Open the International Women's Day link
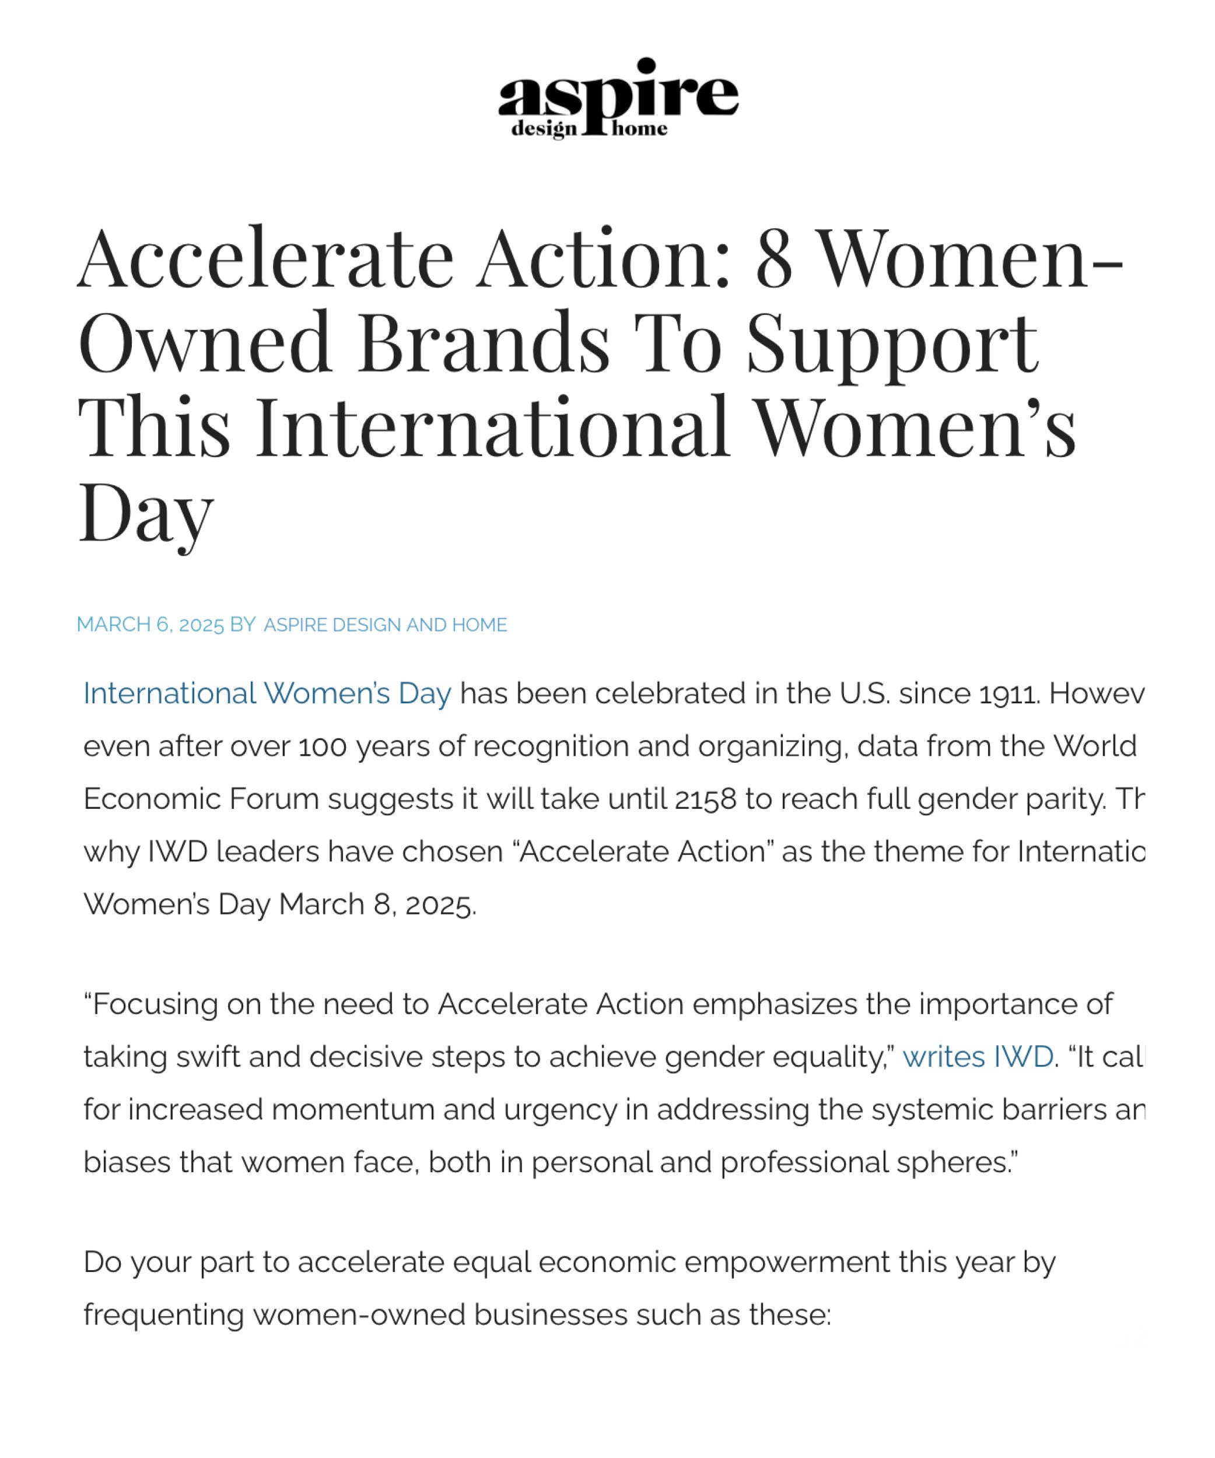The image size is (1215, 1458). (267, 693)
